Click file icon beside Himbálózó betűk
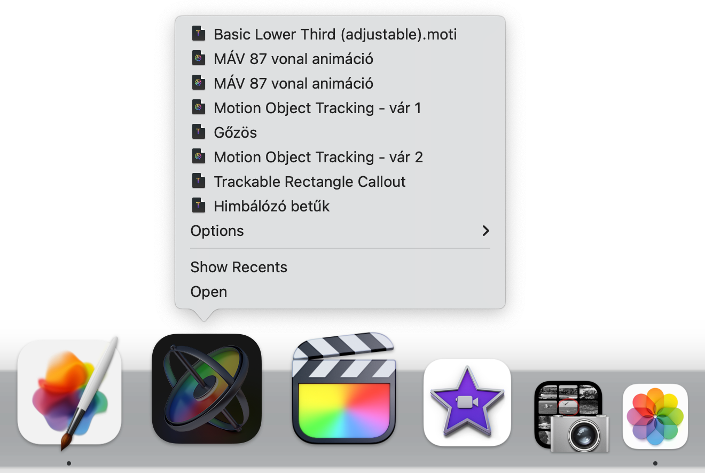705x473 pixels. 198,205
